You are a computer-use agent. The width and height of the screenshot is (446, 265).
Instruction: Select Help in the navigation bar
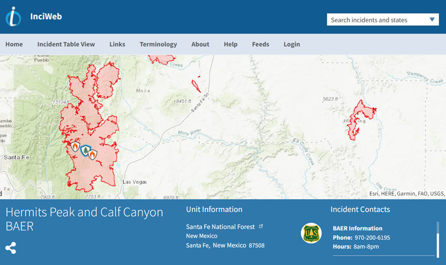click(x=230, y=44)
